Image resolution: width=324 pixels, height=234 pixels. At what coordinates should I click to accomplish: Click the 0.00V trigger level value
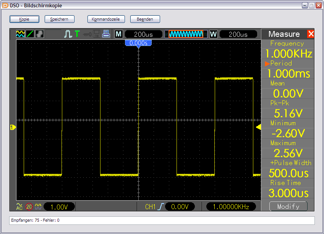click(x=180, y=207)
